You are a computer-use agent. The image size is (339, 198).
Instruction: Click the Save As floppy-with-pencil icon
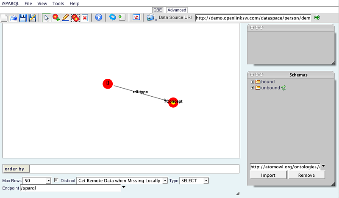point(32,18)
